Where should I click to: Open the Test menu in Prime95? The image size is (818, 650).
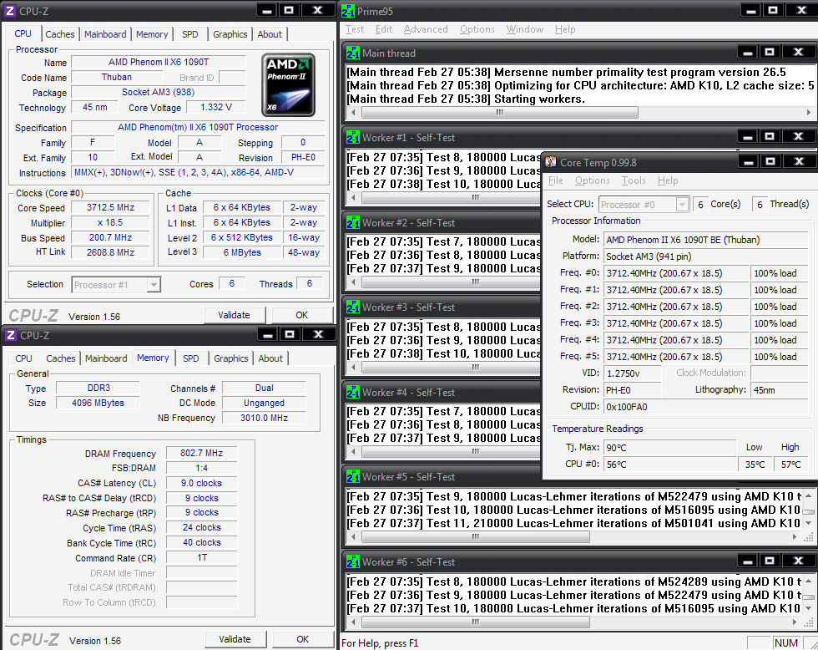click(355, 29)
